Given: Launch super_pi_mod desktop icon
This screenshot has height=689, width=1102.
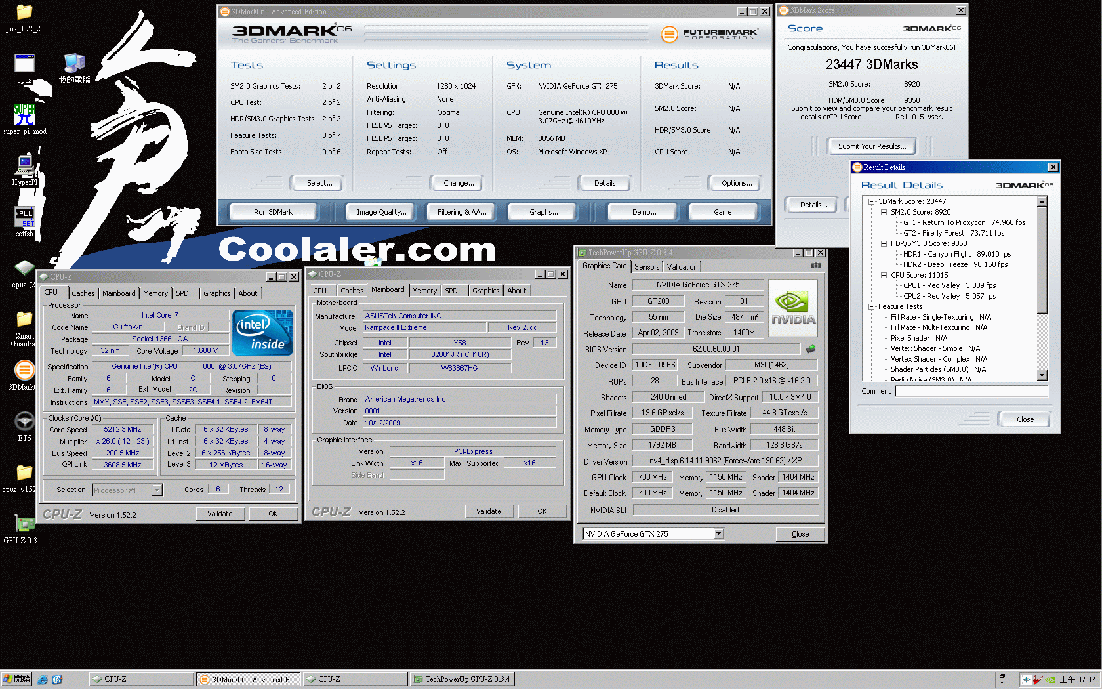Looking at the screenshot, I should tap(24, 115).
